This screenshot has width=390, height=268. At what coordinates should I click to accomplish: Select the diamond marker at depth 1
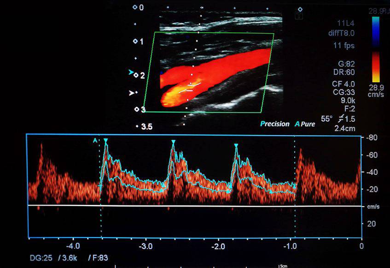pyautogui.click(x=135, y=42)
